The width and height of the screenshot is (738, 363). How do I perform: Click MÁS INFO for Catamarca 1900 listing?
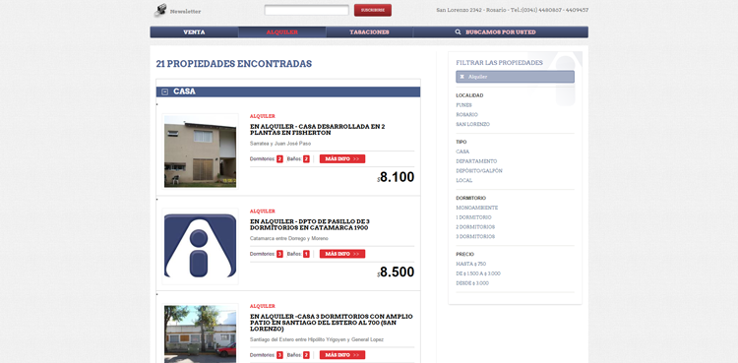[x=342, y=254]
